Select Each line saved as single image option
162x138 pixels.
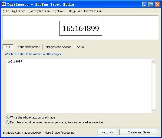coord(54,122)
